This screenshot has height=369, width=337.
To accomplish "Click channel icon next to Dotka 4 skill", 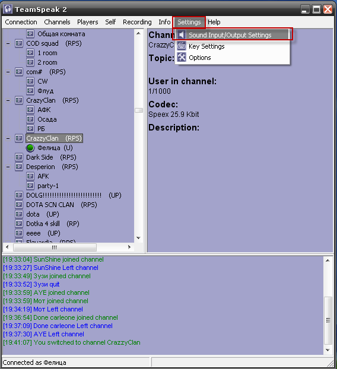I will pyautogui.click(x=19, y=224).
